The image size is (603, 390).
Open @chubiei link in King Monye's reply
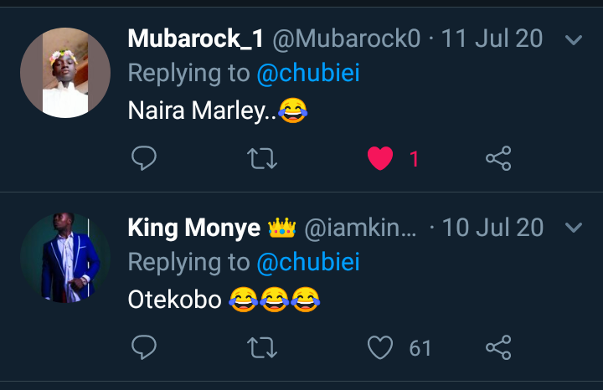click(308, 262)
